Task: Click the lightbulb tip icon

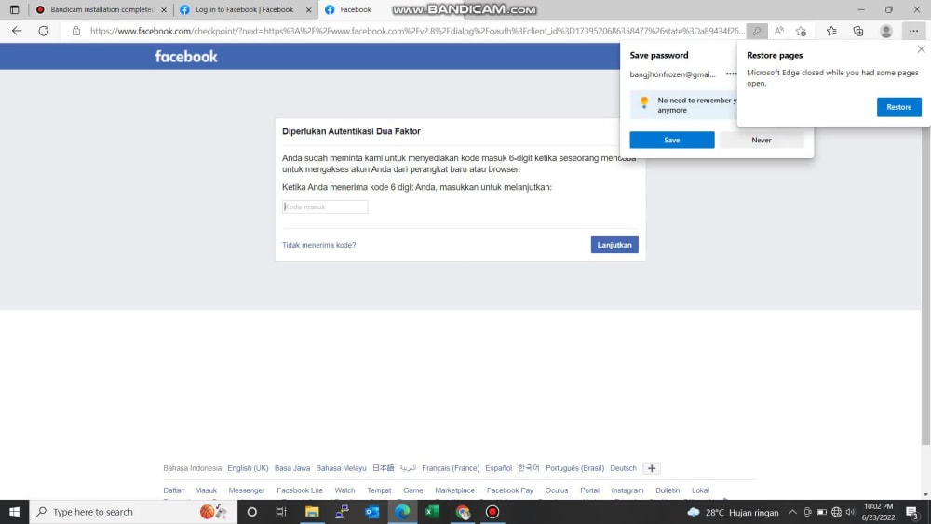Action: (644, 102)
